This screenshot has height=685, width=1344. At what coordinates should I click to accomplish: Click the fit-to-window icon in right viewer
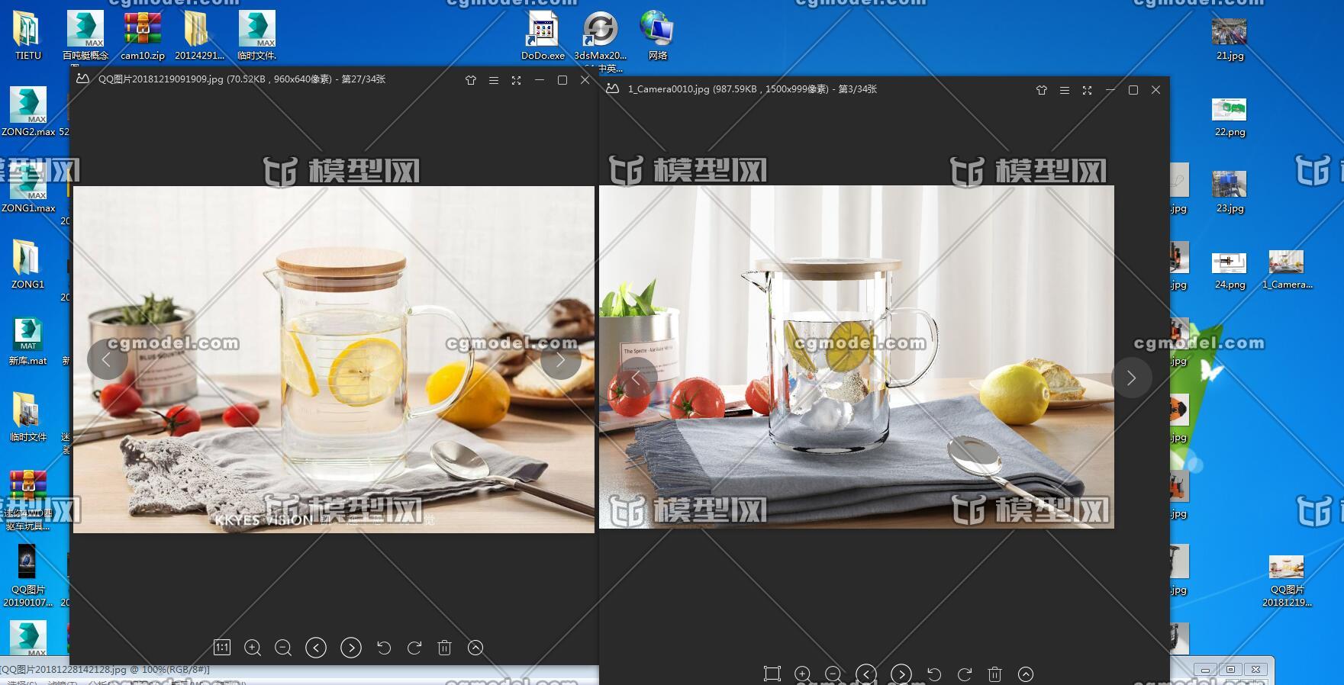pos(772,674)
